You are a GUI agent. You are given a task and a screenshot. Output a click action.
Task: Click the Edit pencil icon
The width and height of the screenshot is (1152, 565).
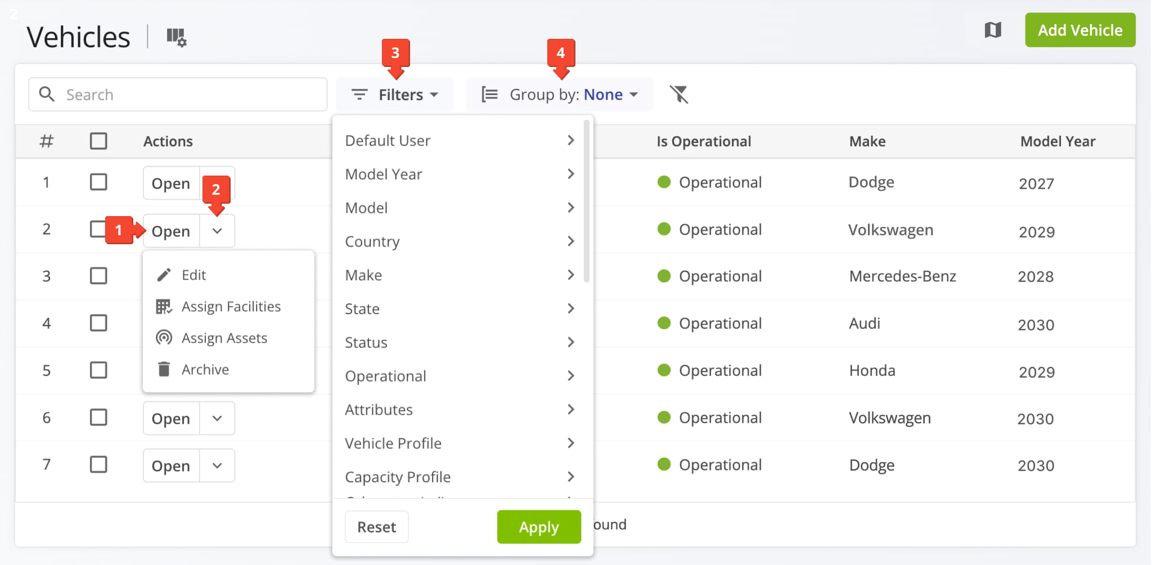point(164,275)
